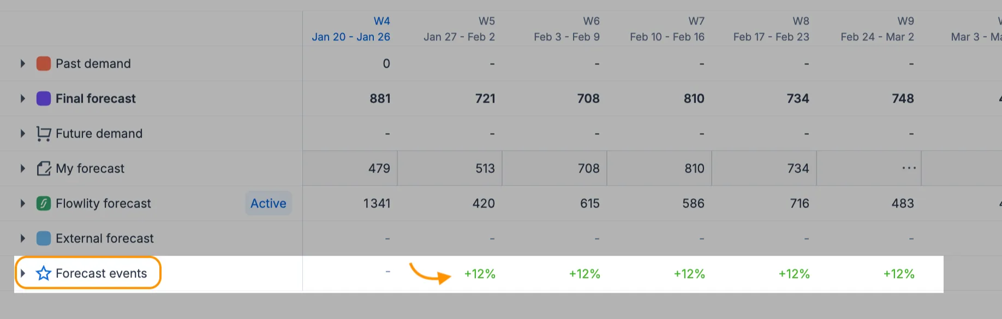This screenshot has width=1002, height=319.
Task: Click the My forecast edit icon
Action: coord(44,168)
